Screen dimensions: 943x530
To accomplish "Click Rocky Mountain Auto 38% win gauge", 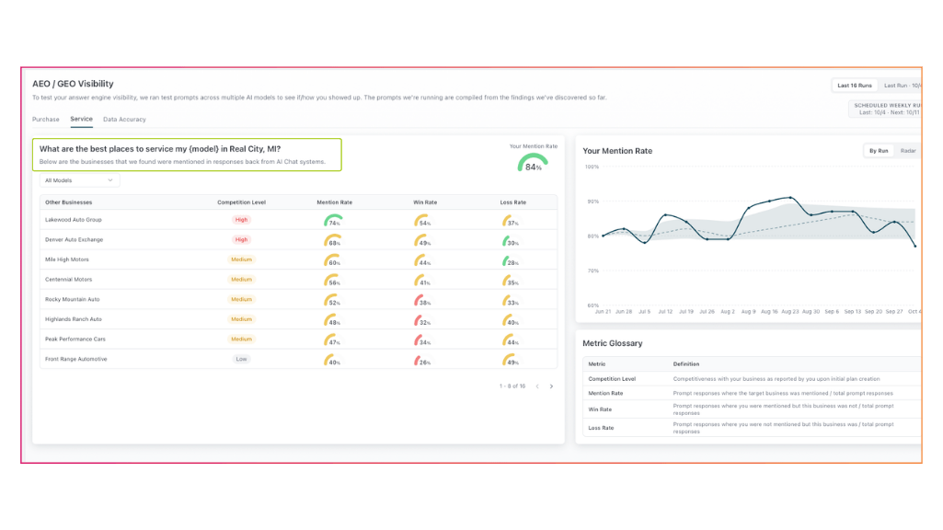I will point(422,300).
